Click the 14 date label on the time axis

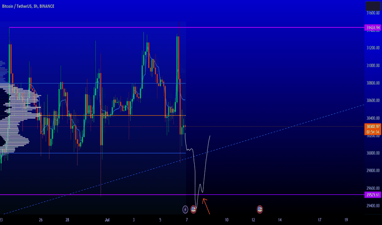280,220
